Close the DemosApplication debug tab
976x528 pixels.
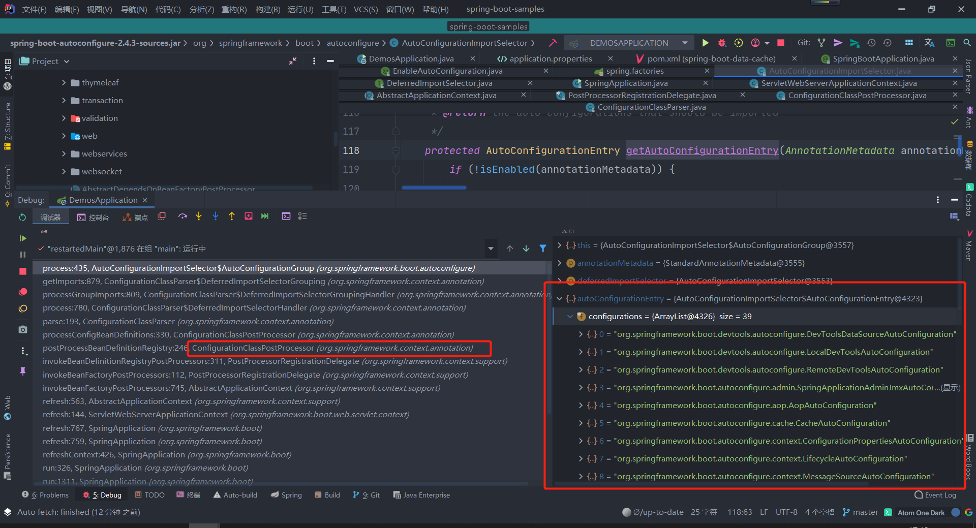(145, 200)
